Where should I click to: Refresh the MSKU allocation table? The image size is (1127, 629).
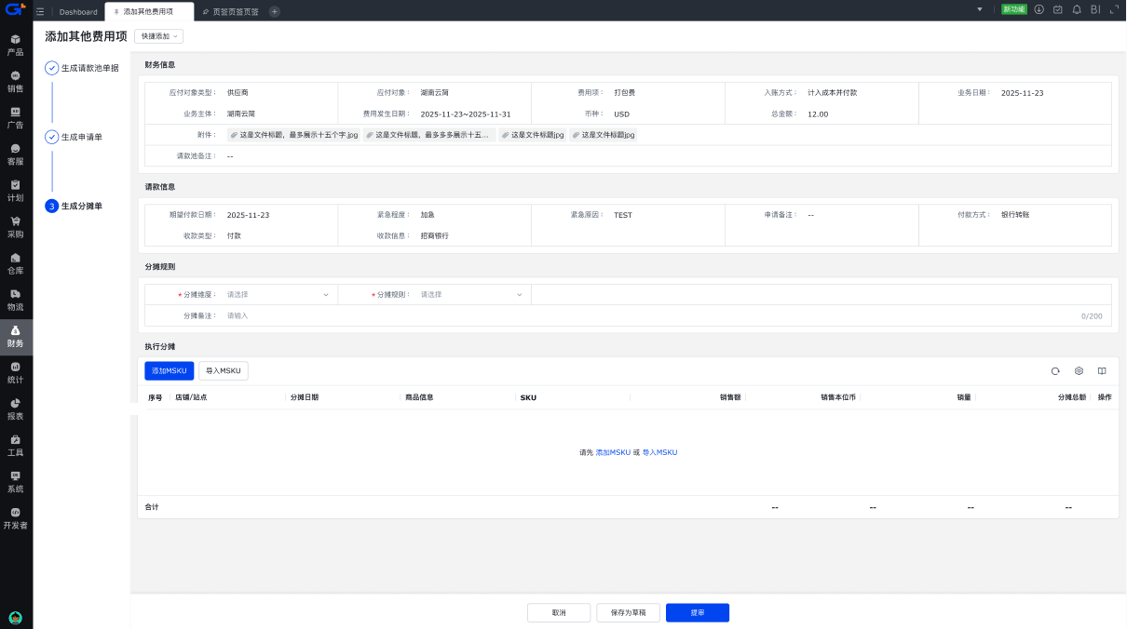coord(1055,370)
